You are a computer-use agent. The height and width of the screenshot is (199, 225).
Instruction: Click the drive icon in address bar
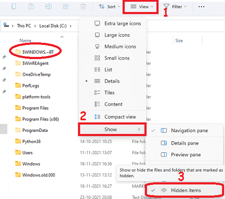[6, 25]
